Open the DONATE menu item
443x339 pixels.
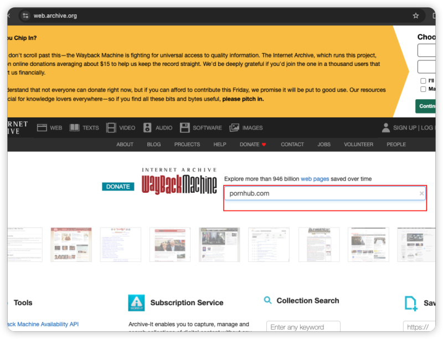[x=250, y=145]
